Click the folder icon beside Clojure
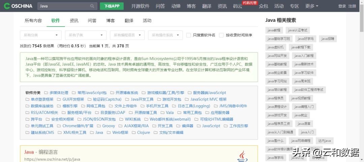Image resolution: width=364 pixels, height=162 pixels. point(133,133)
